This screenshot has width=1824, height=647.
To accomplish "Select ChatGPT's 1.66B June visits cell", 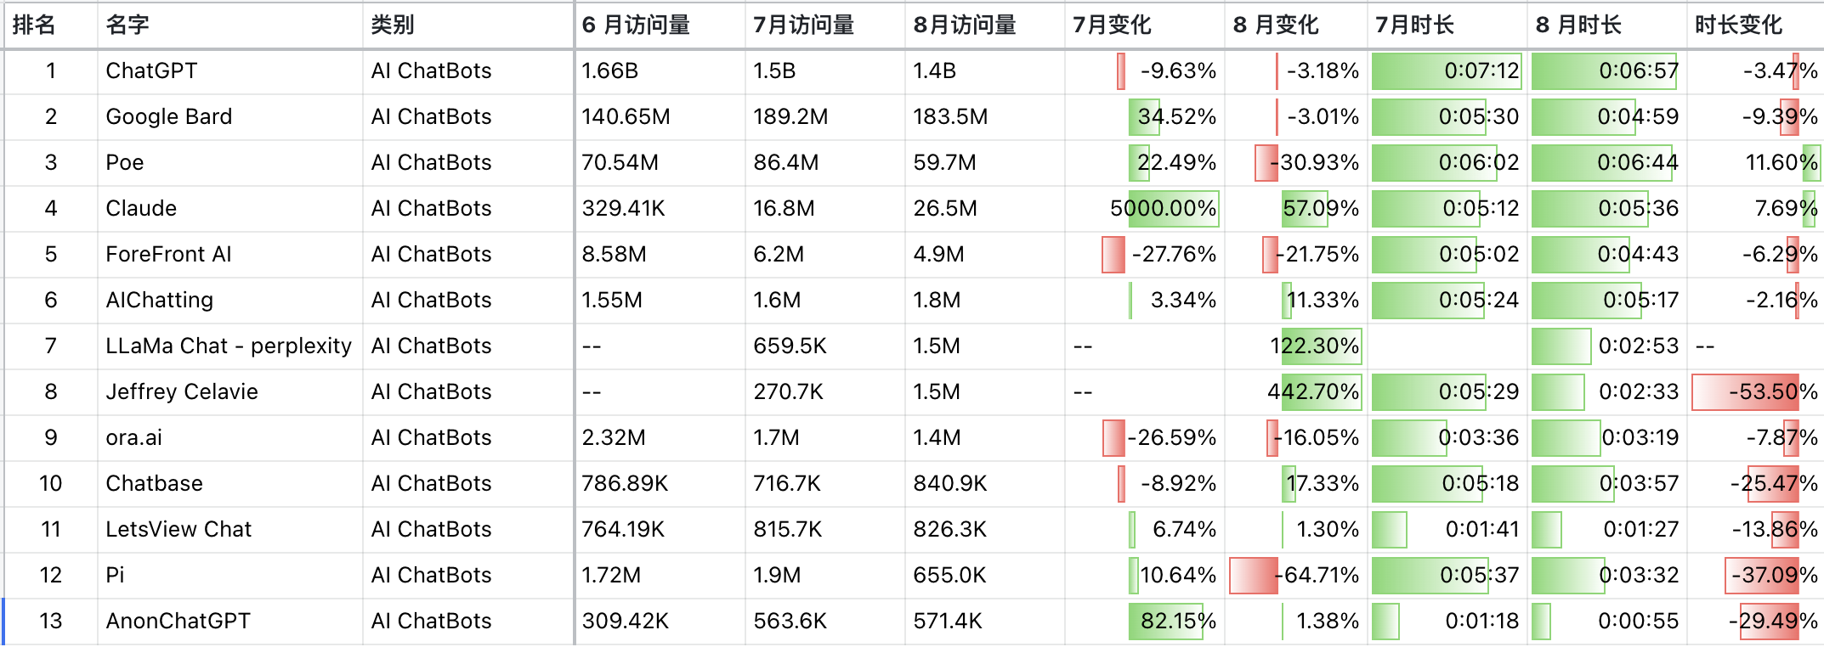I will [660, 71].
